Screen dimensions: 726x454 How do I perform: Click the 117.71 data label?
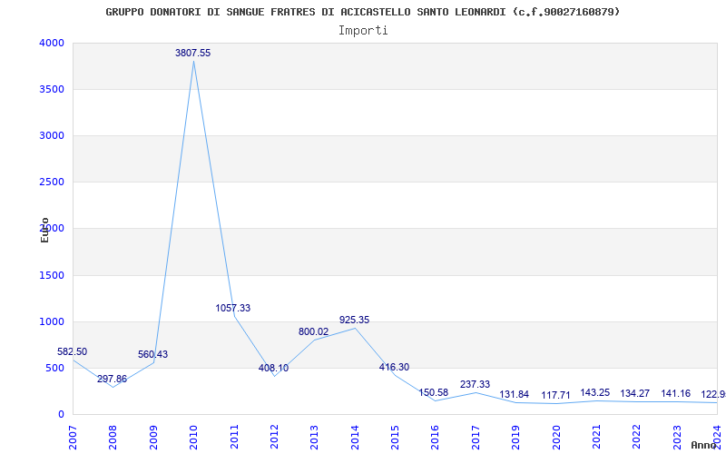(x=555, y=396)
